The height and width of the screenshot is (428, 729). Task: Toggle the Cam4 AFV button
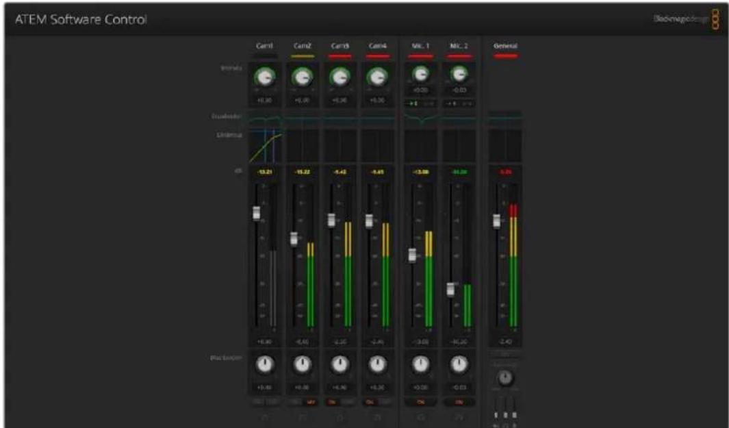(x=385, y=402)
